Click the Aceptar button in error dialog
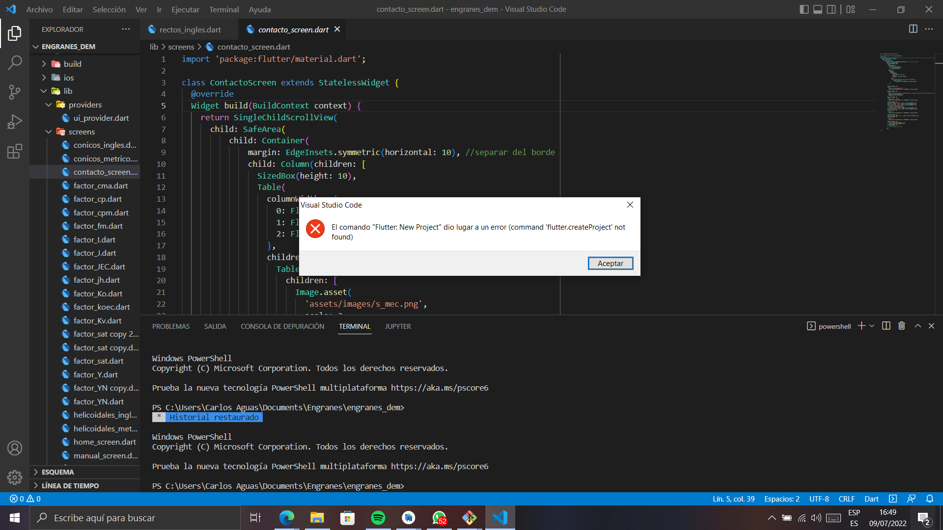The image size is (943, 530). coord(610,264)
